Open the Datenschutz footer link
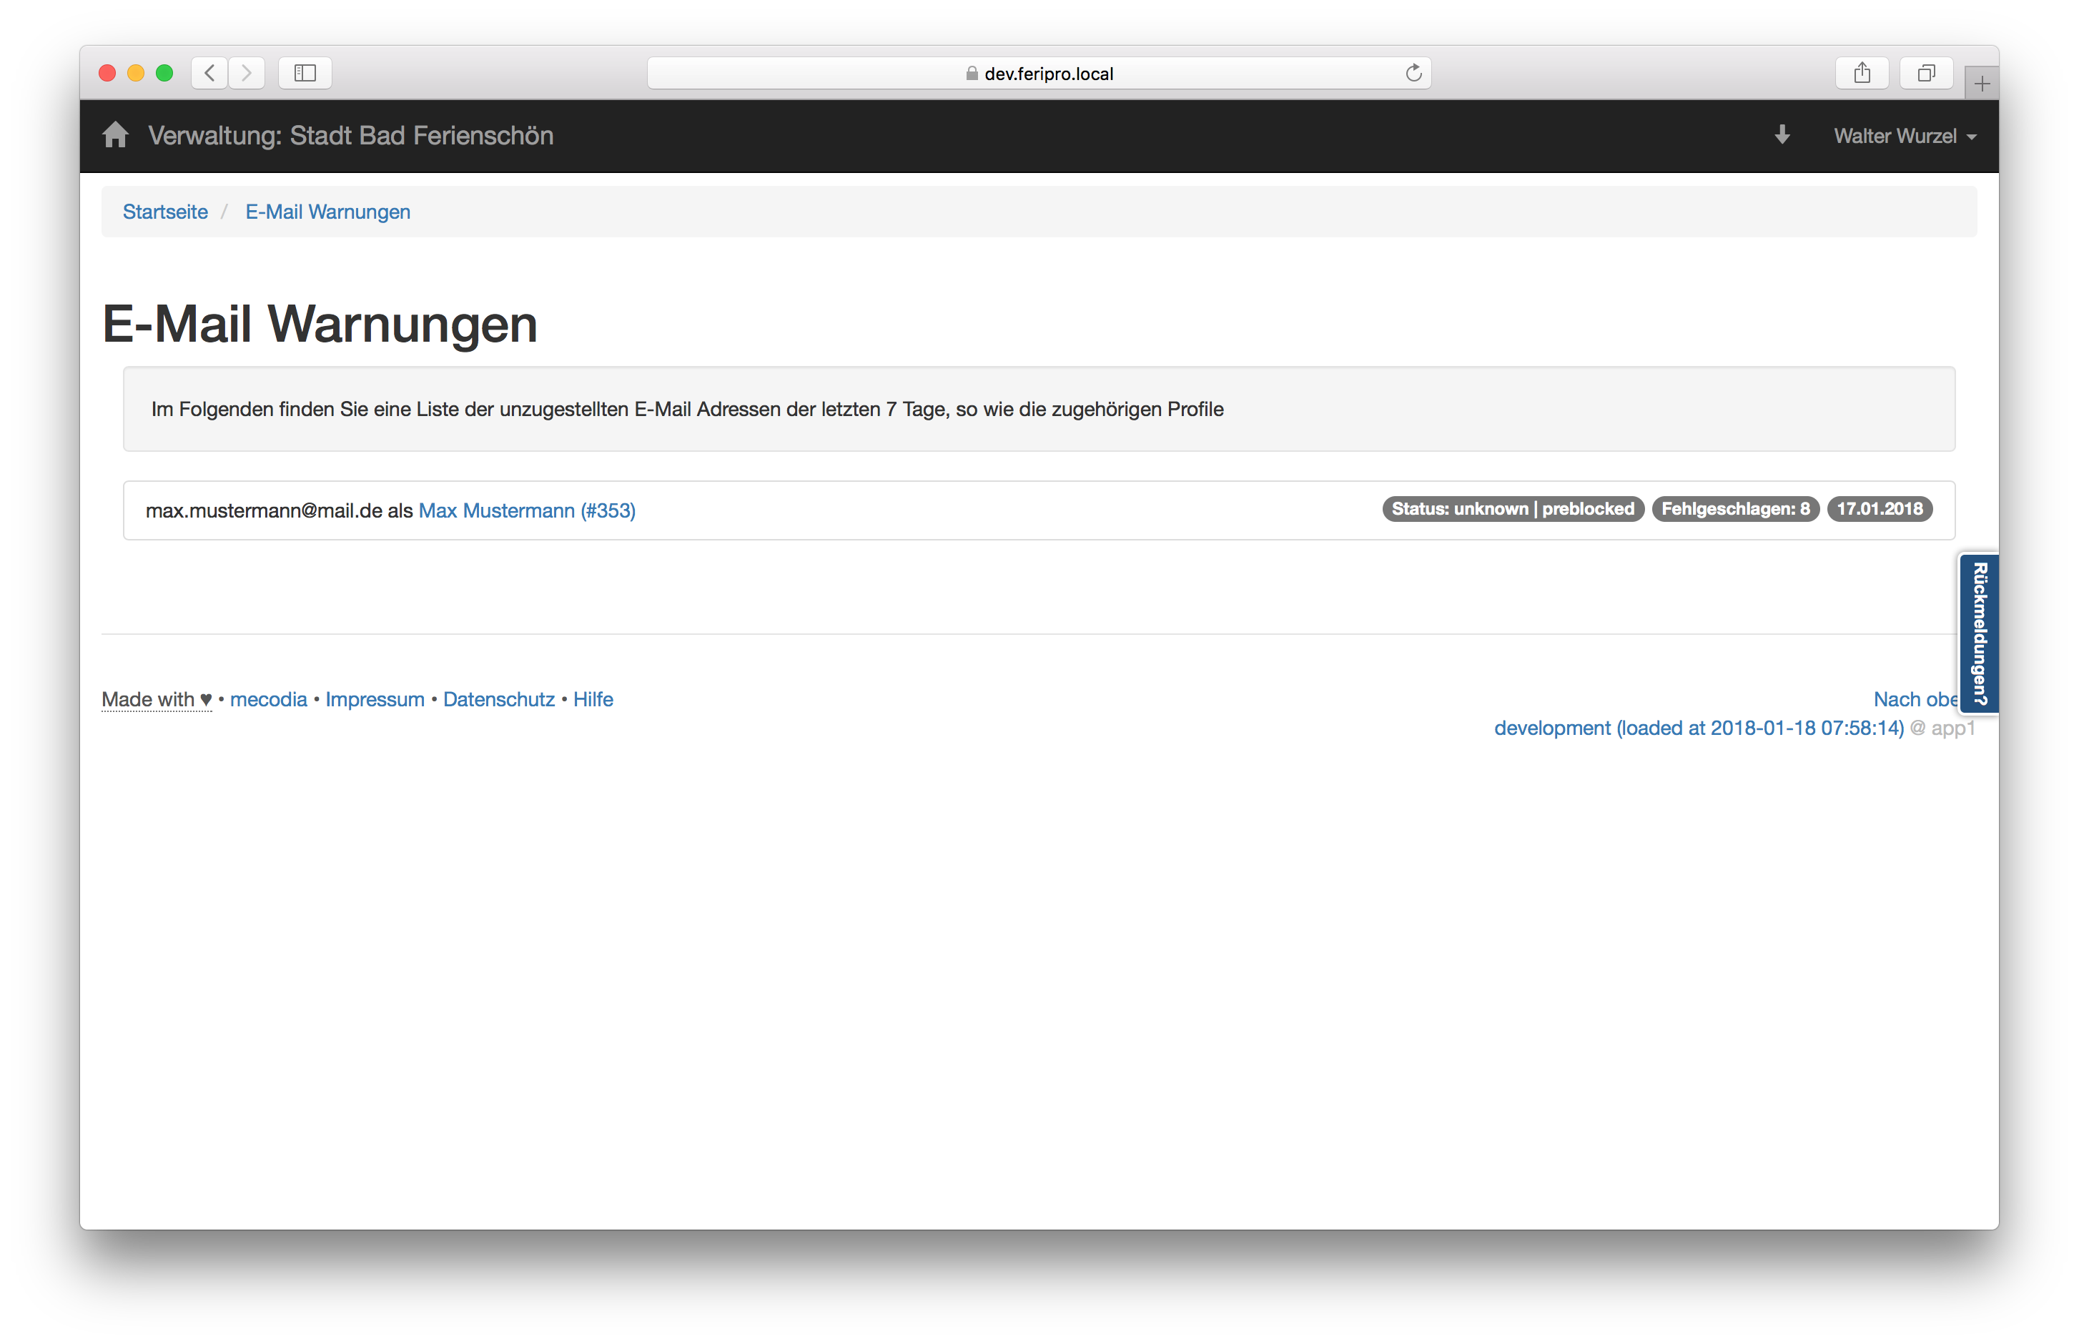 pyautogui.click(x=498, y=699)
